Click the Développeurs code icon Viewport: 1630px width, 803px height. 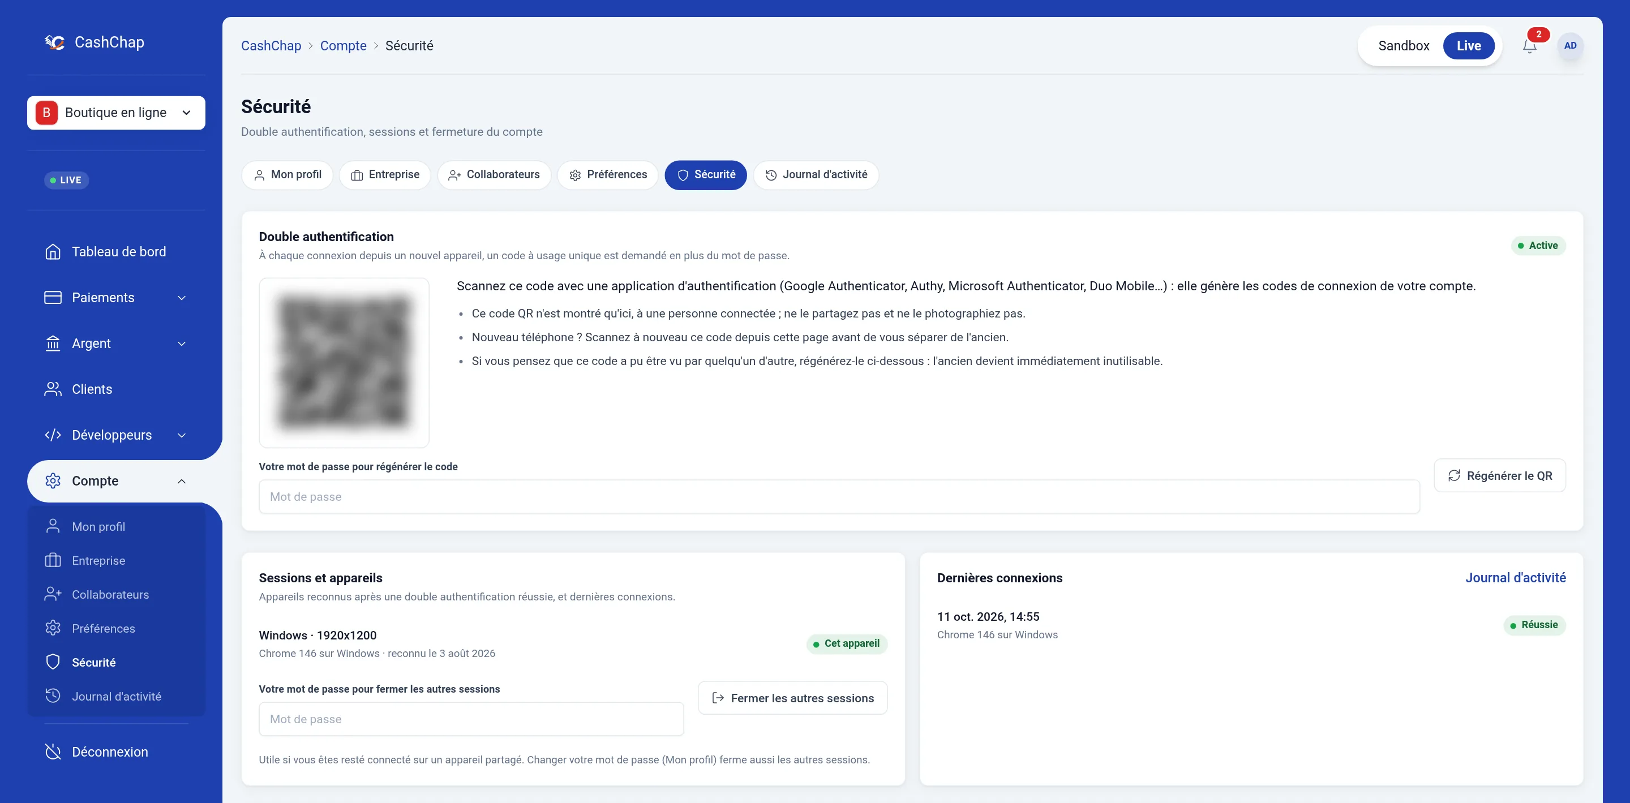[x=53, y=435]
